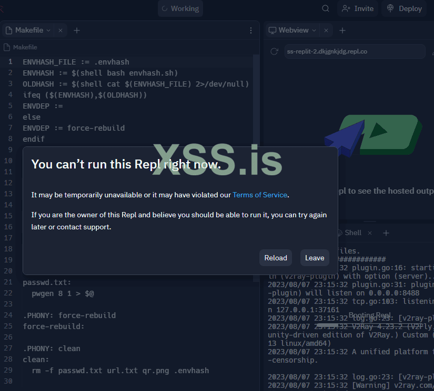The width and height of the screenshot is (434, 391).
Task: Select the Shell tab
Action: (x=353, y=233)
